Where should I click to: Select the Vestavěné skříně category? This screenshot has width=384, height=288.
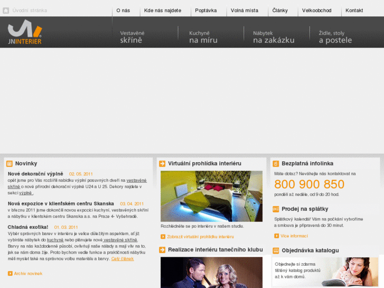pos(132,37)
